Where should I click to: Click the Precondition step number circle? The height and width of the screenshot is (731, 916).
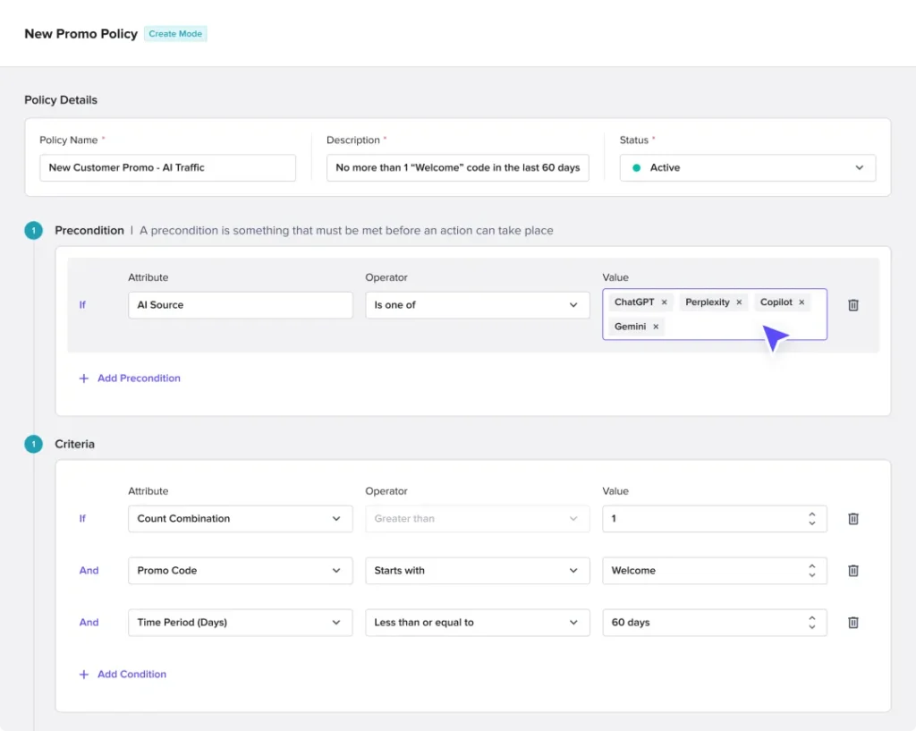[33, 231]
